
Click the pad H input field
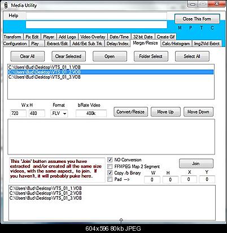pos(171,179)
